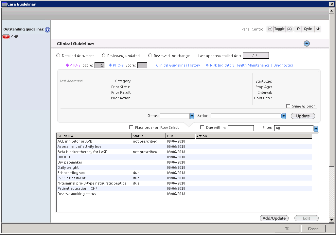Screen dimensions: 336x235
Task: Select Reviewed, no change radio button
Action: point(150,55)
